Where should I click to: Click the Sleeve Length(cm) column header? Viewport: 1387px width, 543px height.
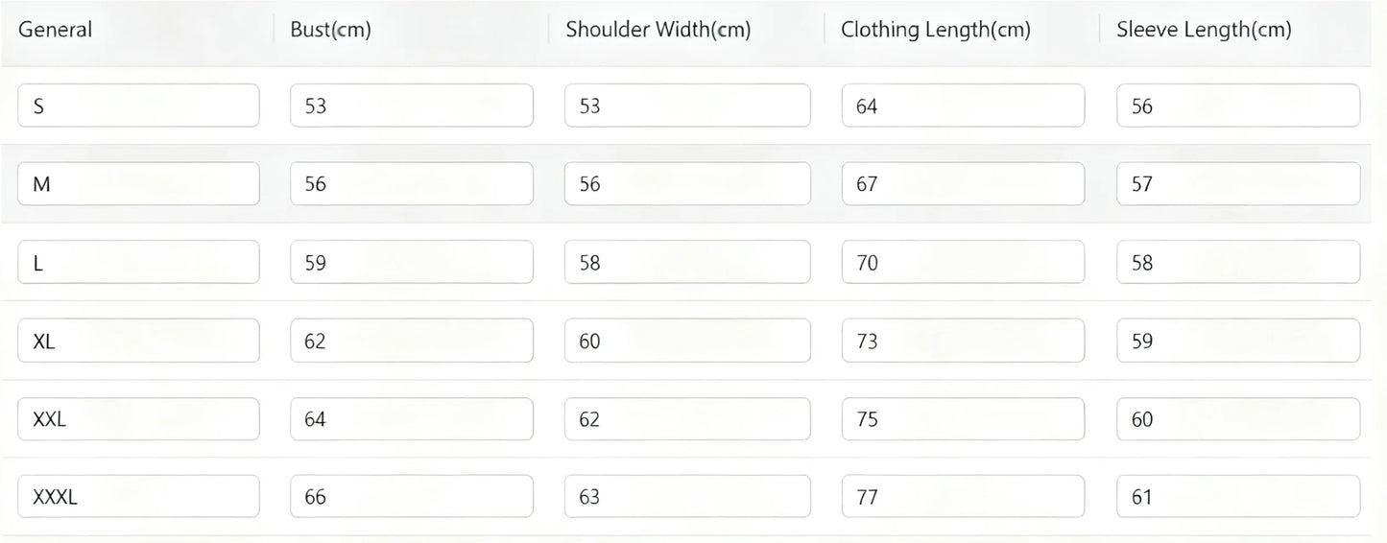1204,30
